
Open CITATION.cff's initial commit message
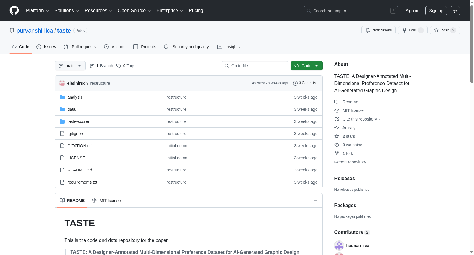(x=178, y=146)
